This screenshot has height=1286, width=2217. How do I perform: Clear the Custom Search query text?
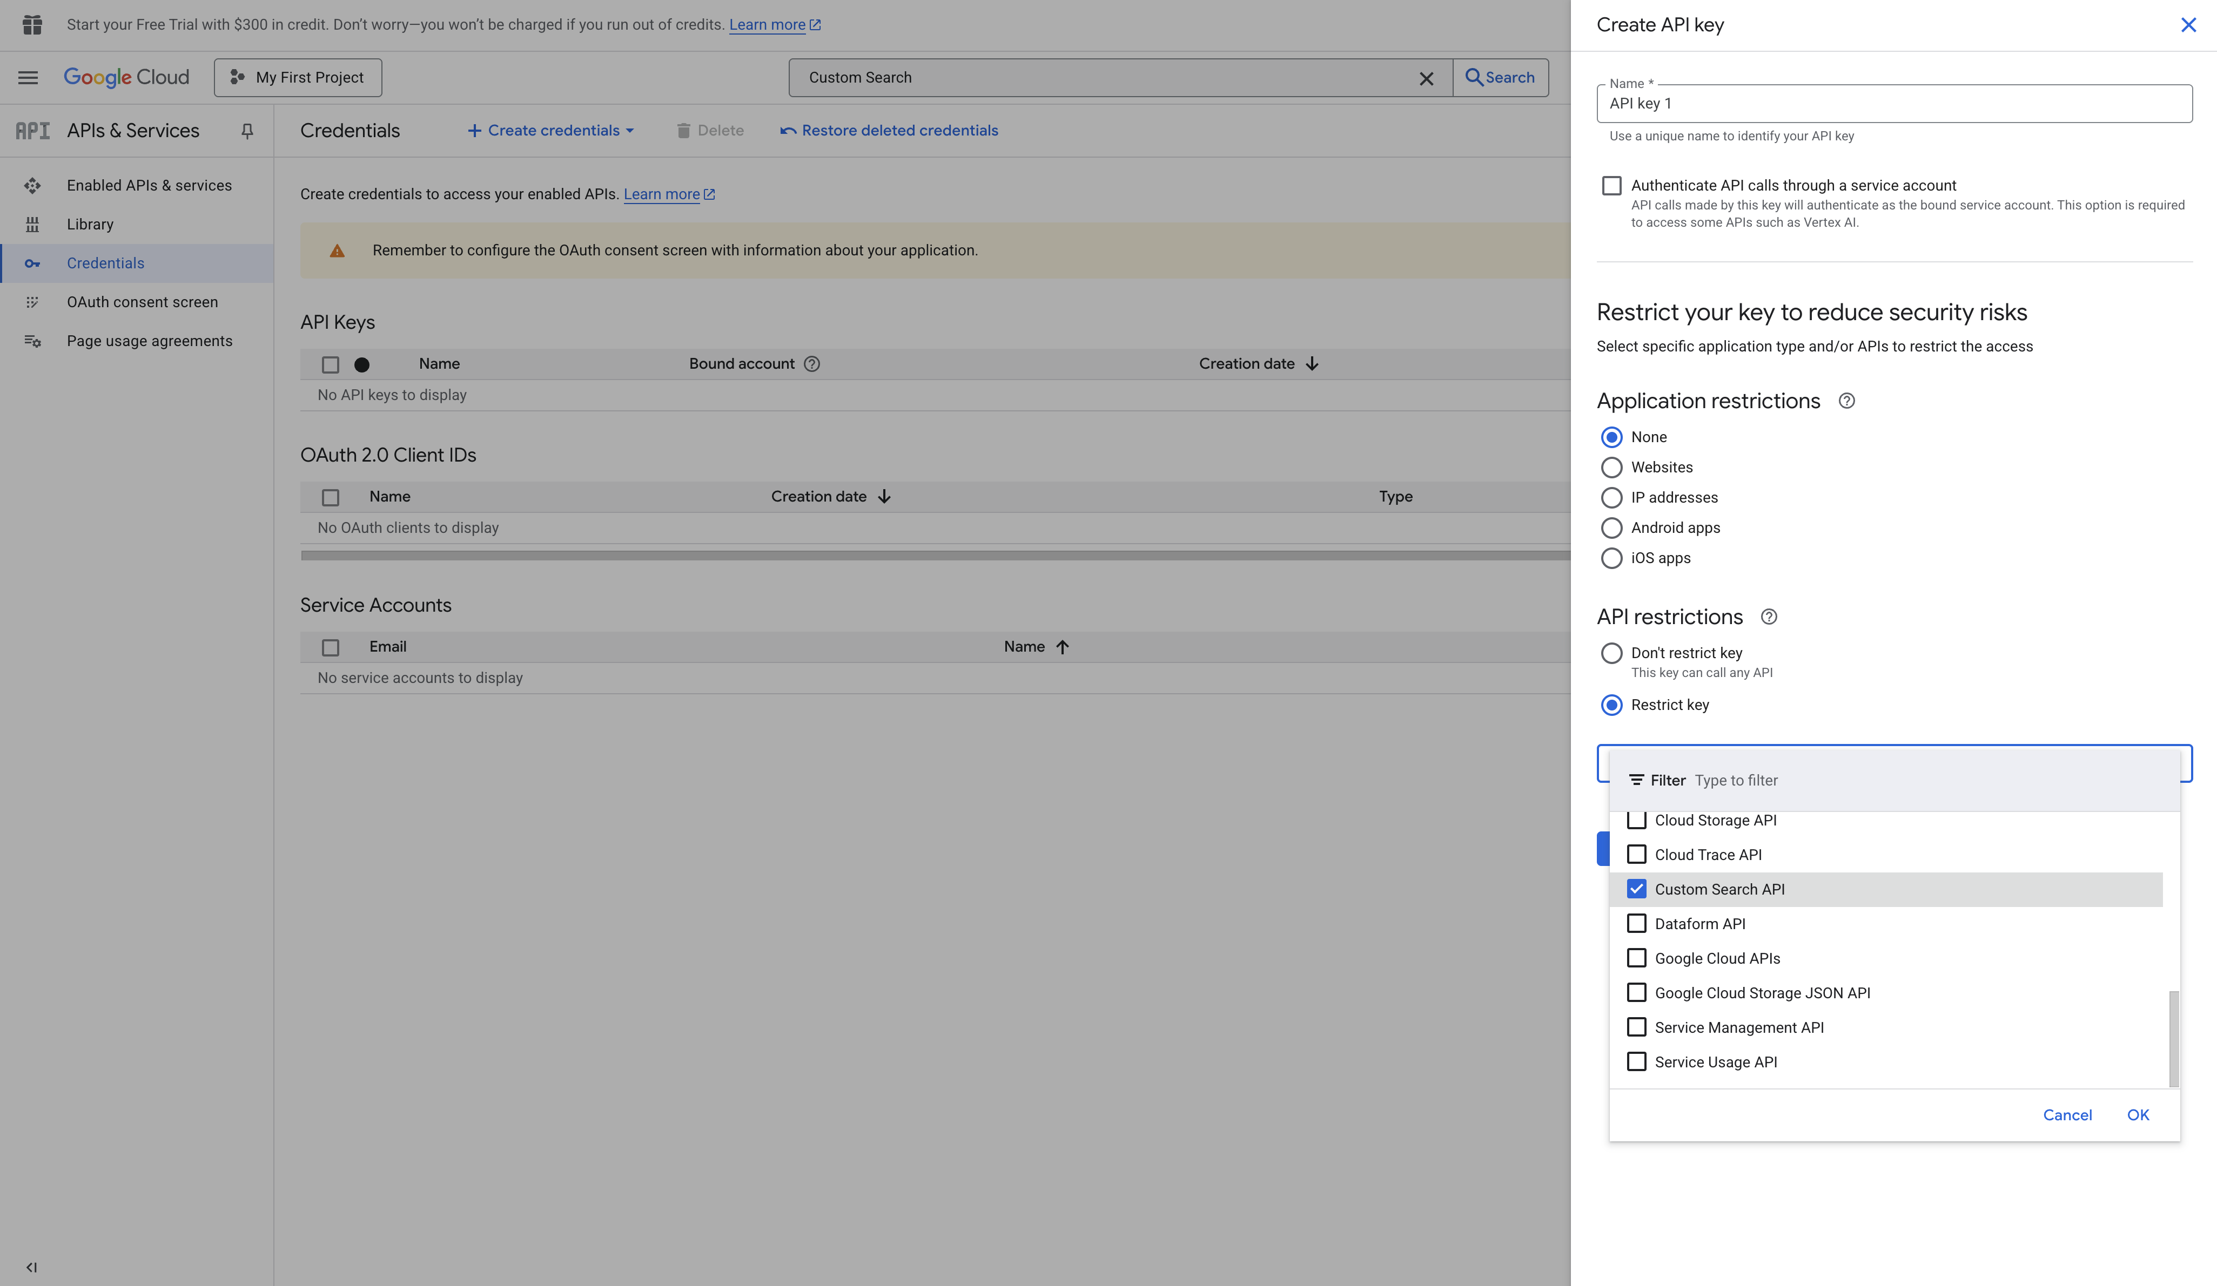1426,78
